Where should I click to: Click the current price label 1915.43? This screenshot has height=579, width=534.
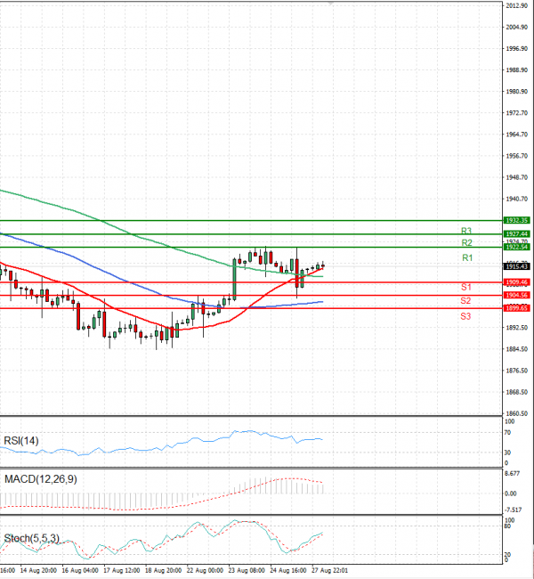pos(517,266)
